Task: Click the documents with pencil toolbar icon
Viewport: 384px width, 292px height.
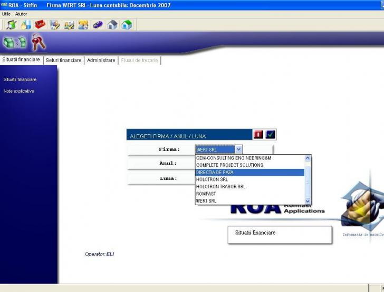Action: point(55,25)
